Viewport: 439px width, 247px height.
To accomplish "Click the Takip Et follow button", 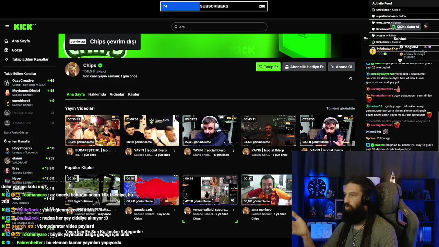I will tap(268, 67).
